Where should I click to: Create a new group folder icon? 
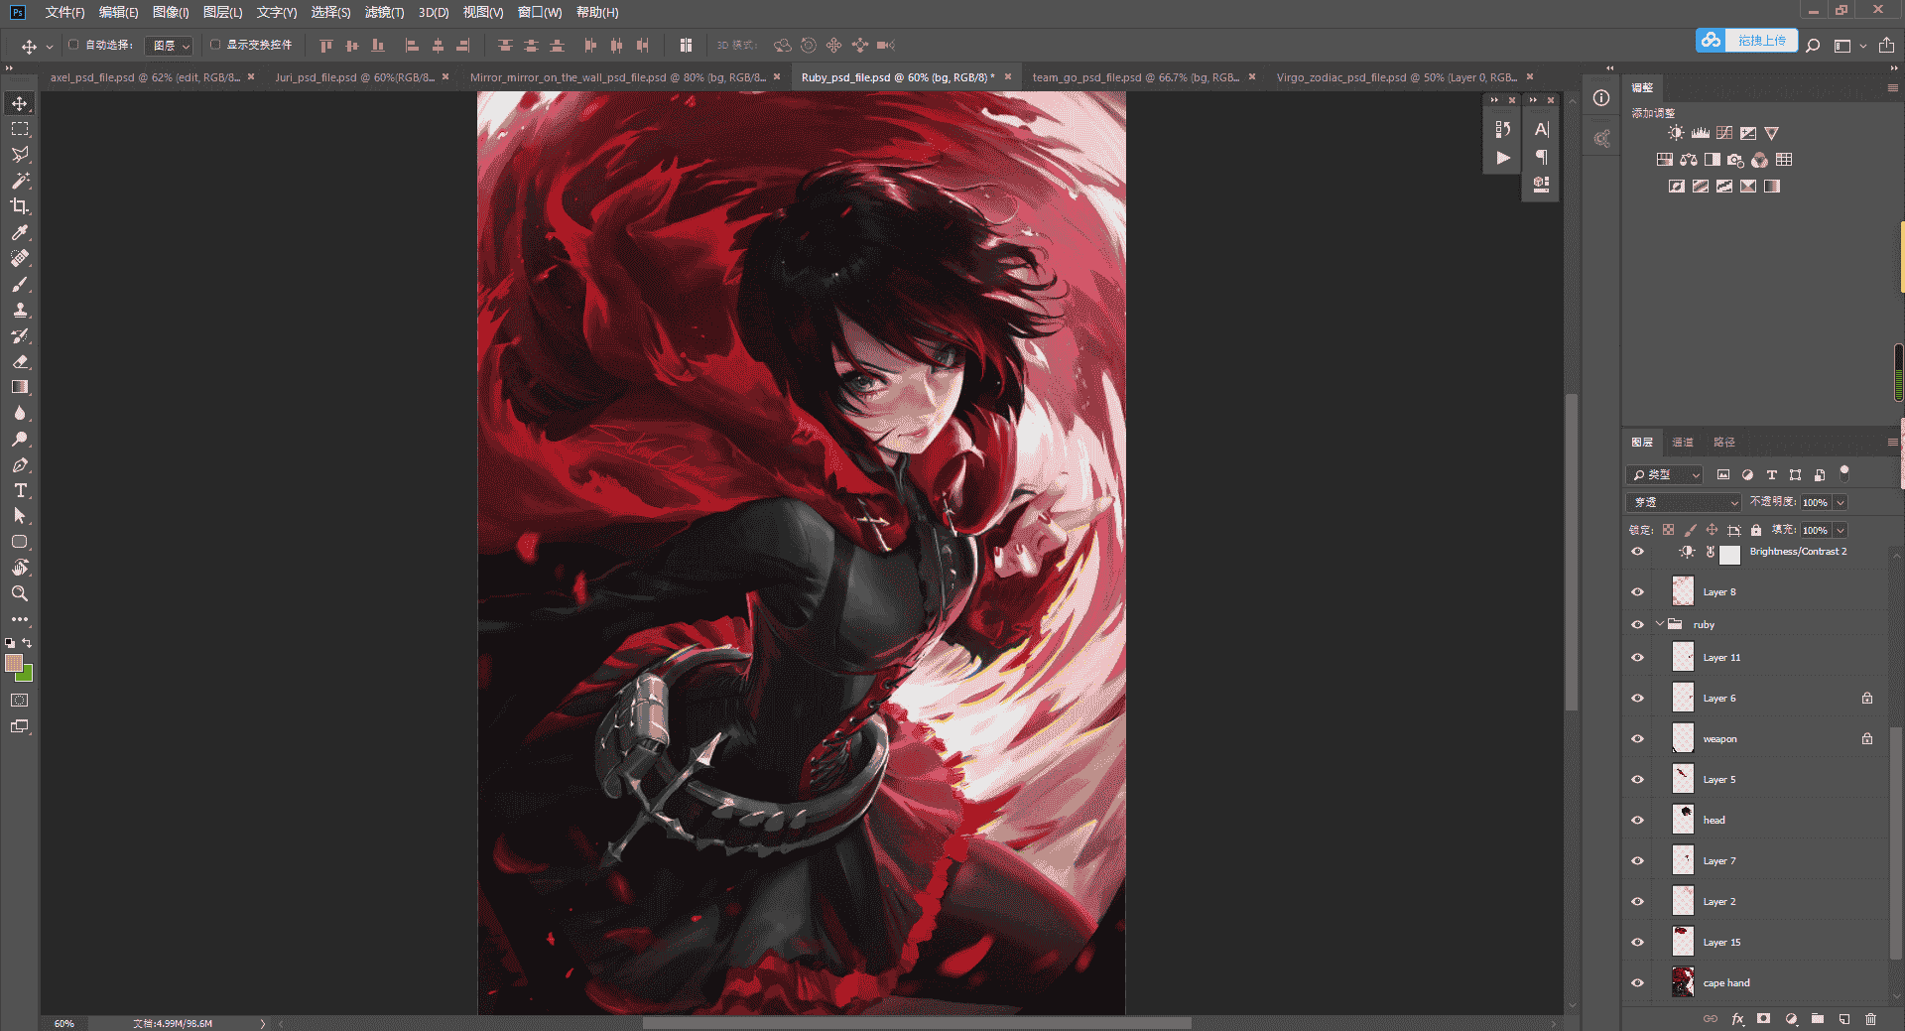coord(1818,1019)
